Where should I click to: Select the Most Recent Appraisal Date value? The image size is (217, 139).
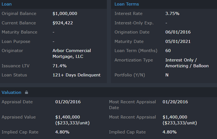(x=175, y=102)
